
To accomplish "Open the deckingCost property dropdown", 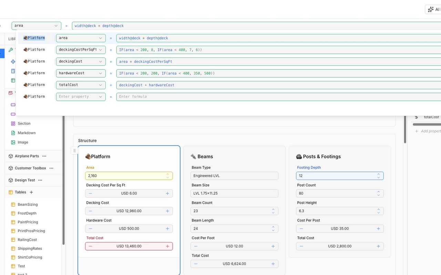I will [81, 62].
